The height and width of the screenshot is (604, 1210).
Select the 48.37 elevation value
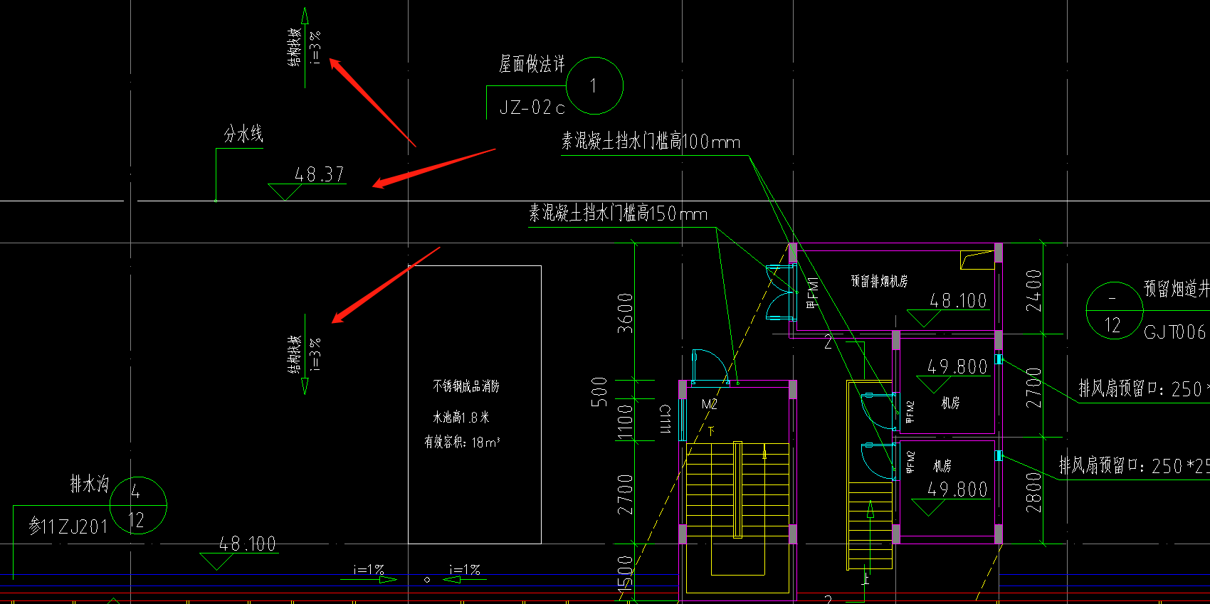(x=319, y=174)
